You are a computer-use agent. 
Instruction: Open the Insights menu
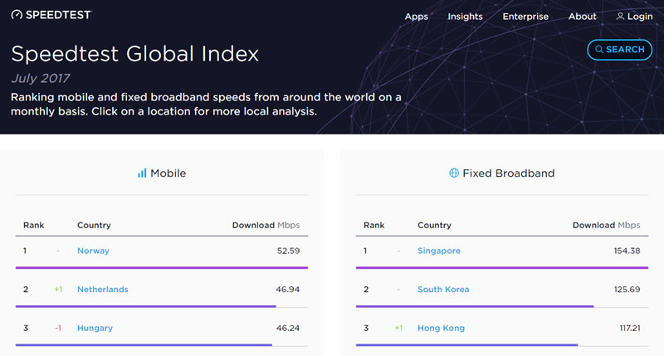pos(465,17)
